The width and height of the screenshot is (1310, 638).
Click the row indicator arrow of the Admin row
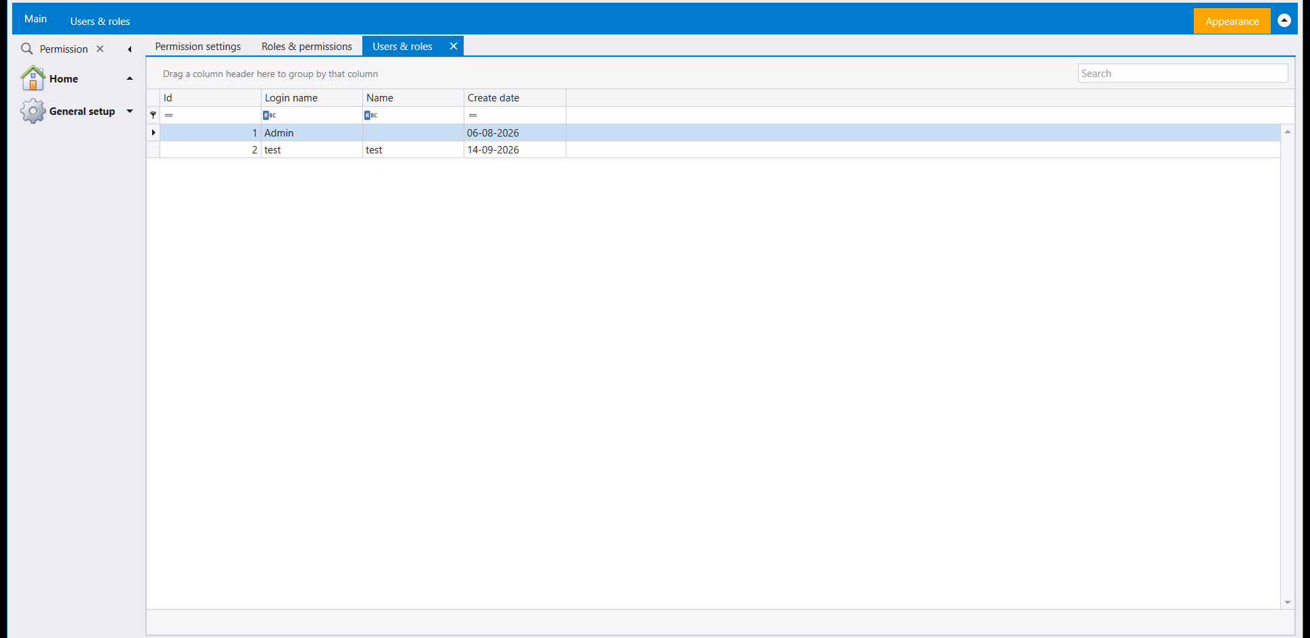coord(153,132)
